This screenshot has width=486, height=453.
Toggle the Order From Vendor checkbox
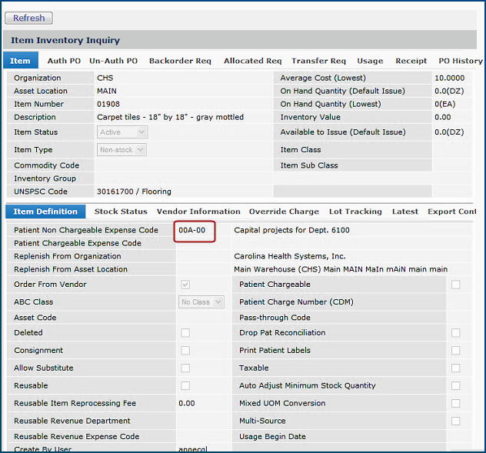click(x=185, y=285)
